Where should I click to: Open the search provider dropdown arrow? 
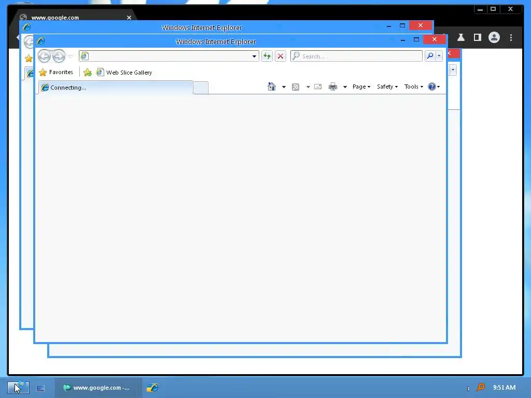point(439,56)
